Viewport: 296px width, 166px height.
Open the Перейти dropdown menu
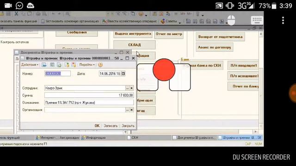pos(87,65)
